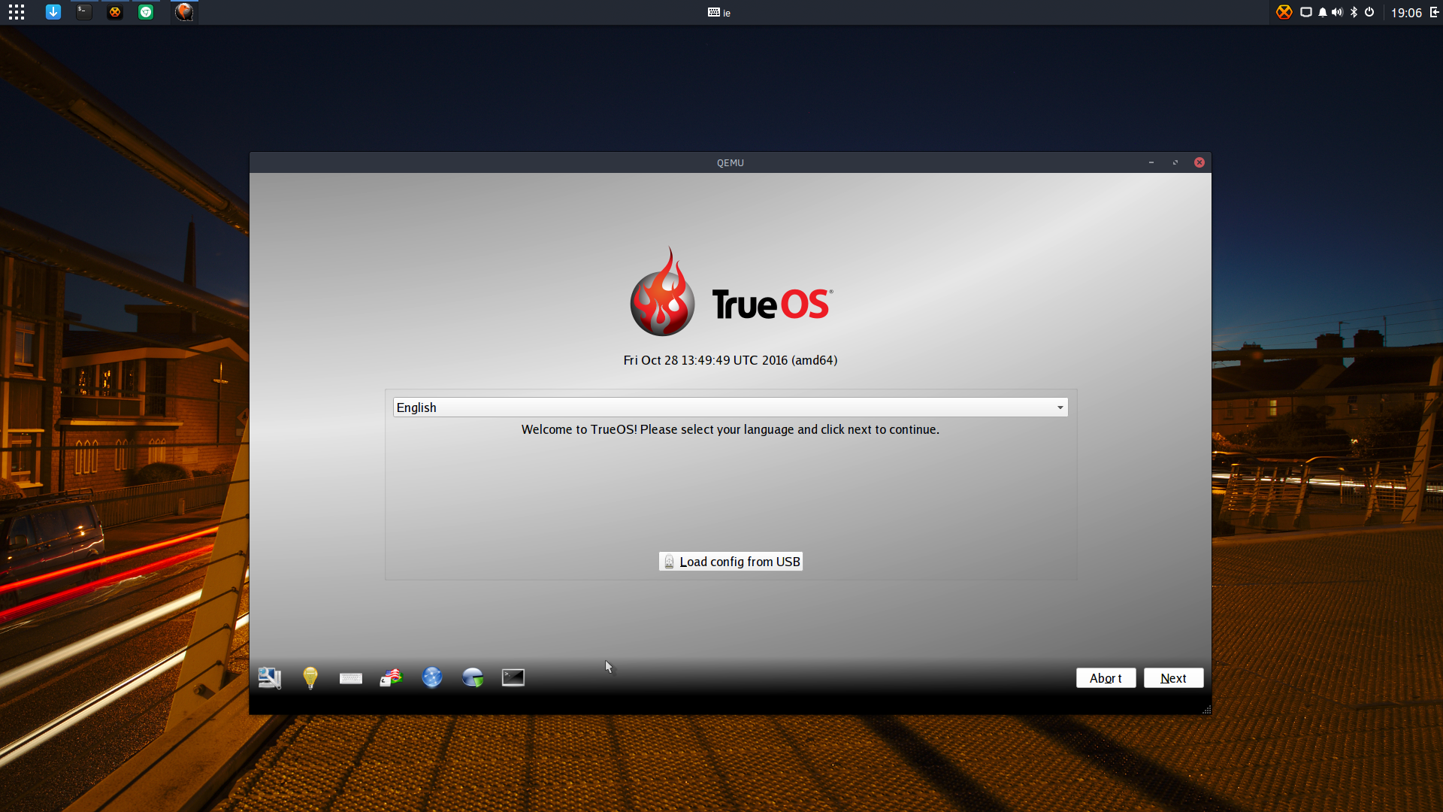Image resolution: width=1443 pixels, height=812 pixels.
Task: Launch the emergency terminal icon in installer
Action: pyautogui.click(x=513, y=677)
